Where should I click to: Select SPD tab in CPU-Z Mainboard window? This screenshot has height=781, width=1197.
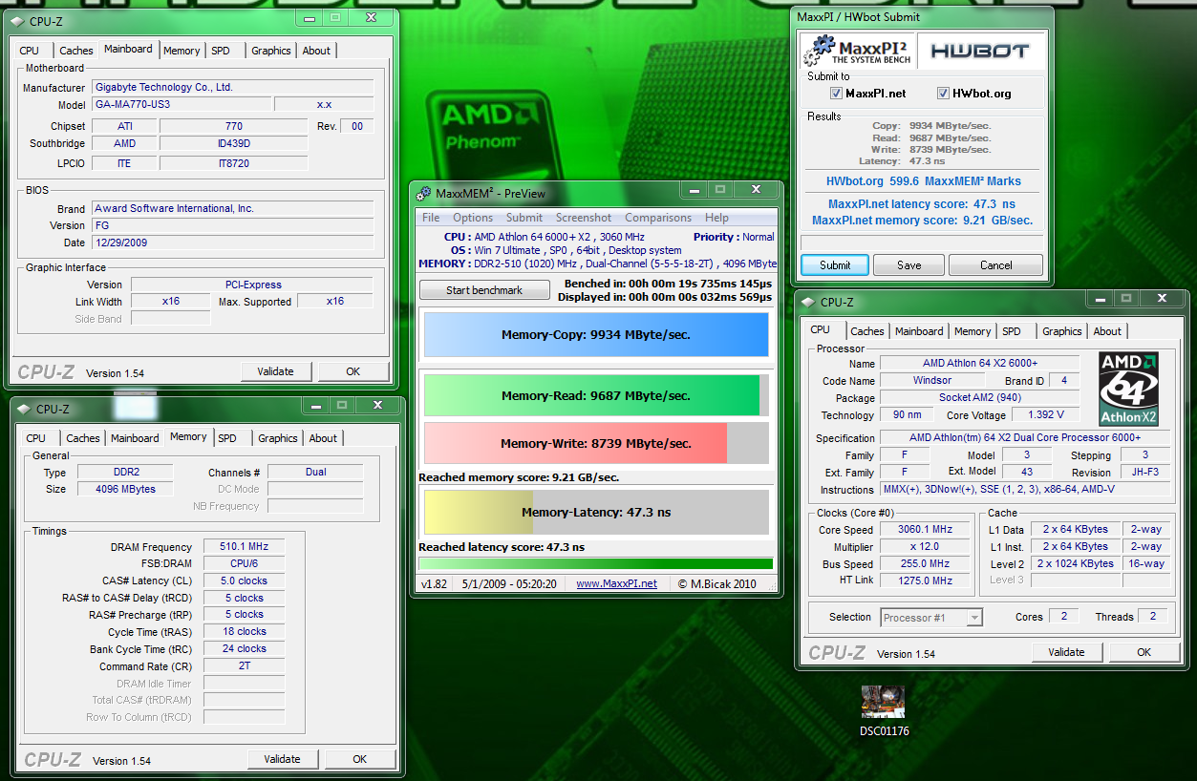pyautogui.click(x=221, y=51)
